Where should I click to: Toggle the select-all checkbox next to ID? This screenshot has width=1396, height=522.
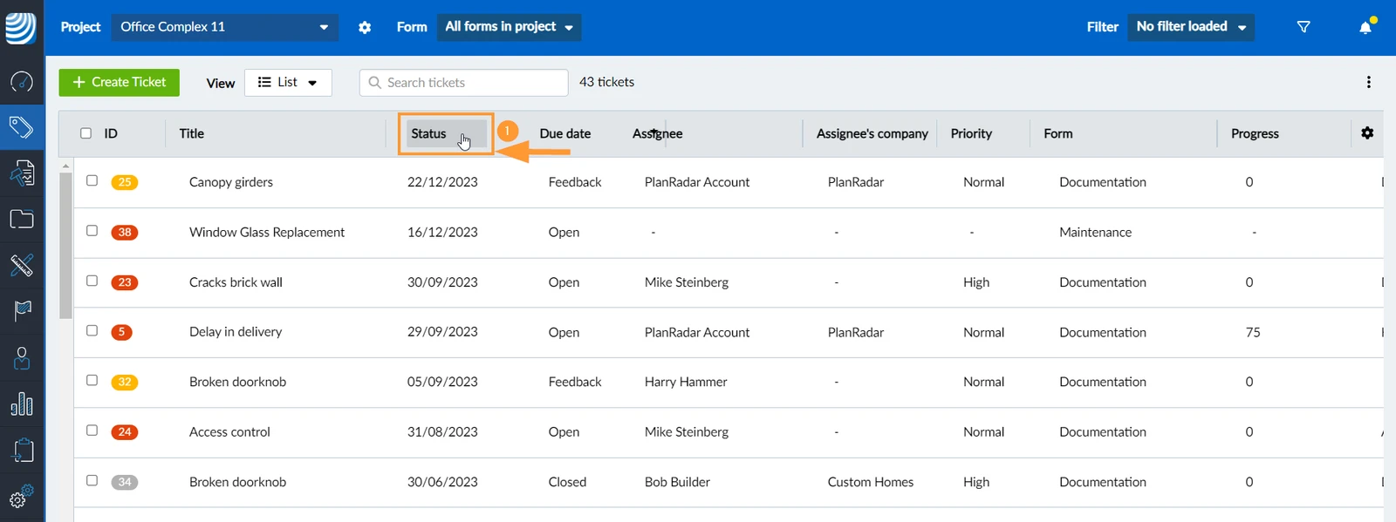point(86,133)
